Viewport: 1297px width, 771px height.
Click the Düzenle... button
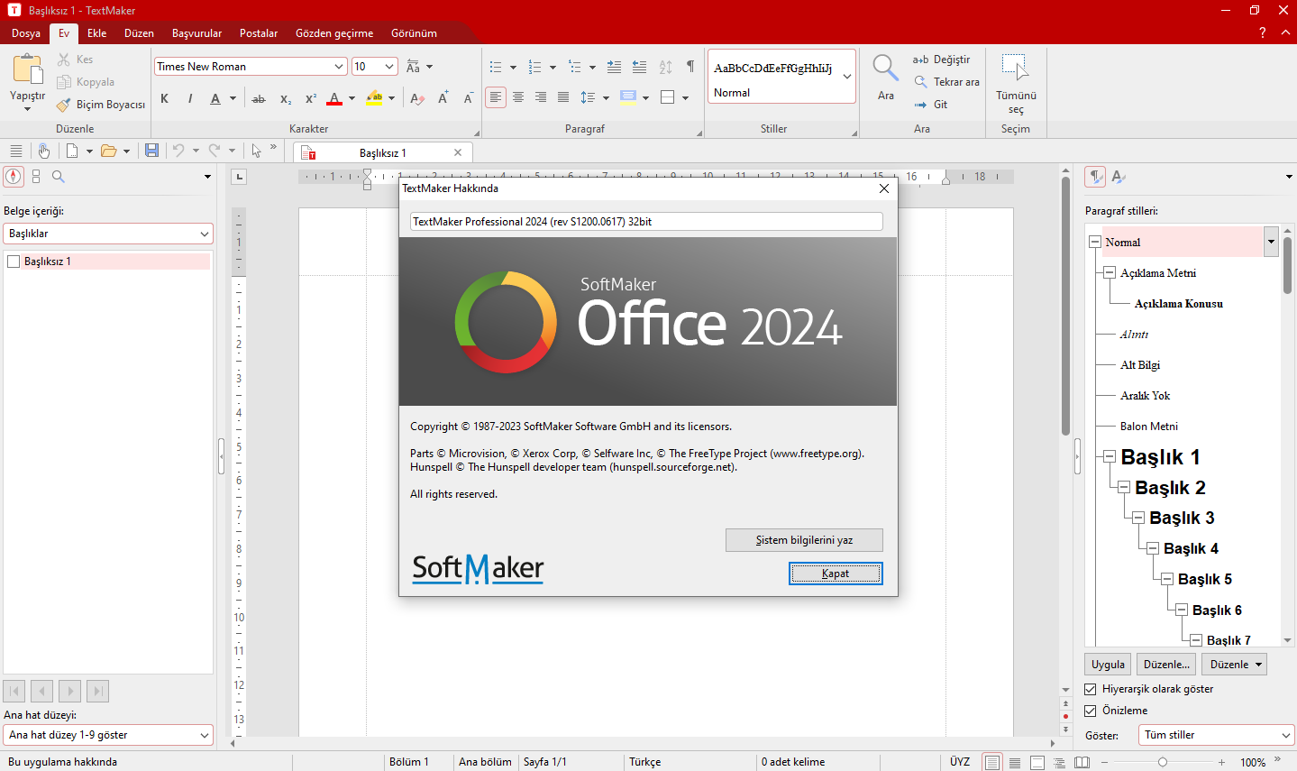[1166, 665]
